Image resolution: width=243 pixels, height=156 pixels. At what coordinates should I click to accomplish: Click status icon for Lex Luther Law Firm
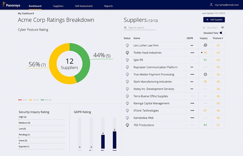127,45
